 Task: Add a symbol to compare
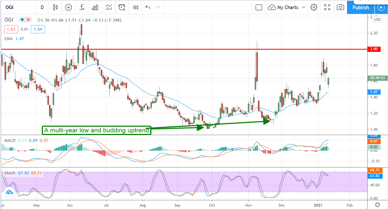[x=68, y=7]
